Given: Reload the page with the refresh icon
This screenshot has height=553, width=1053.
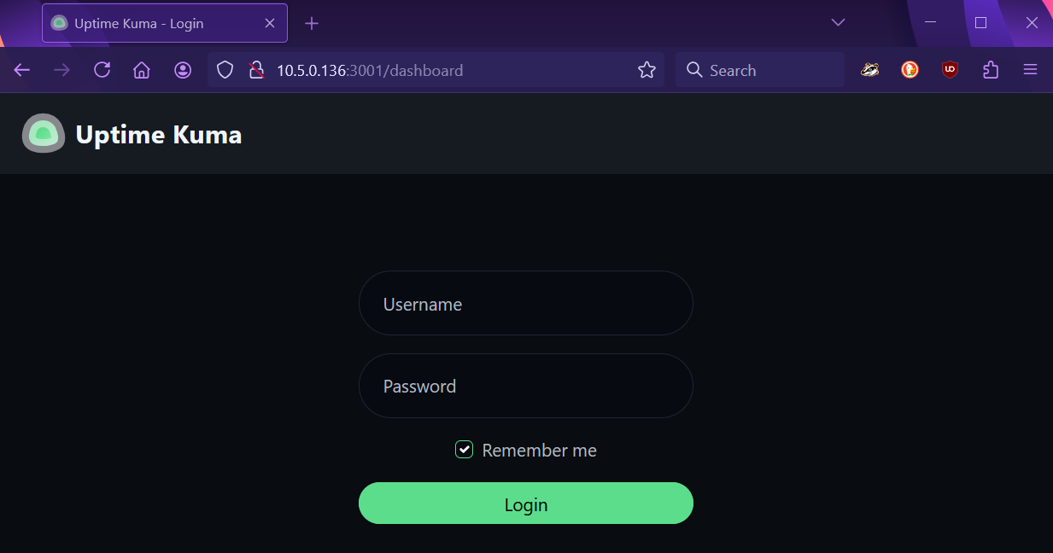Looking at the screenshot, I should coord(102,70).
